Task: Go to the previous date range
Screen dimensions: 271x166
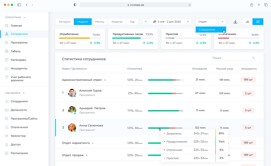Action: point(146,22)
